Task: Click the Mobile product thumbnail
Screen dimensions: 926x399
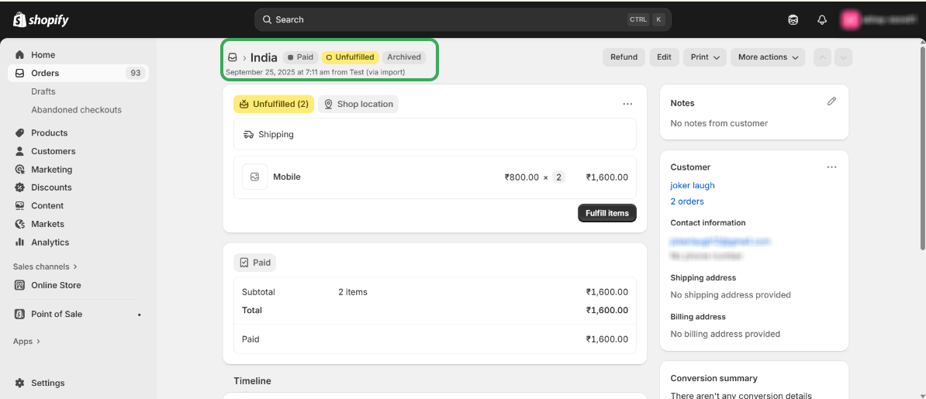Action: tap(254, 177)
